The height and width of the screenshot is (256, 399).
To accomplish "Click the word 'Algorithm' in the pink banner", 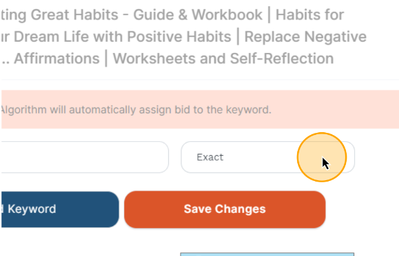I will click(24, 110).
